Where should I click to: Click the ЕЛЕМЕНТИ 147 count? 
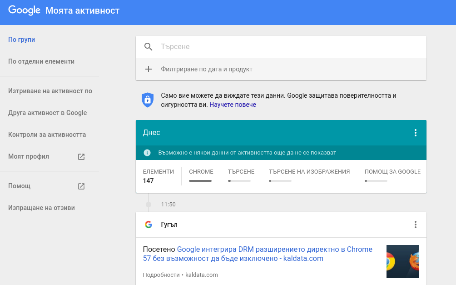click(158, 176)
